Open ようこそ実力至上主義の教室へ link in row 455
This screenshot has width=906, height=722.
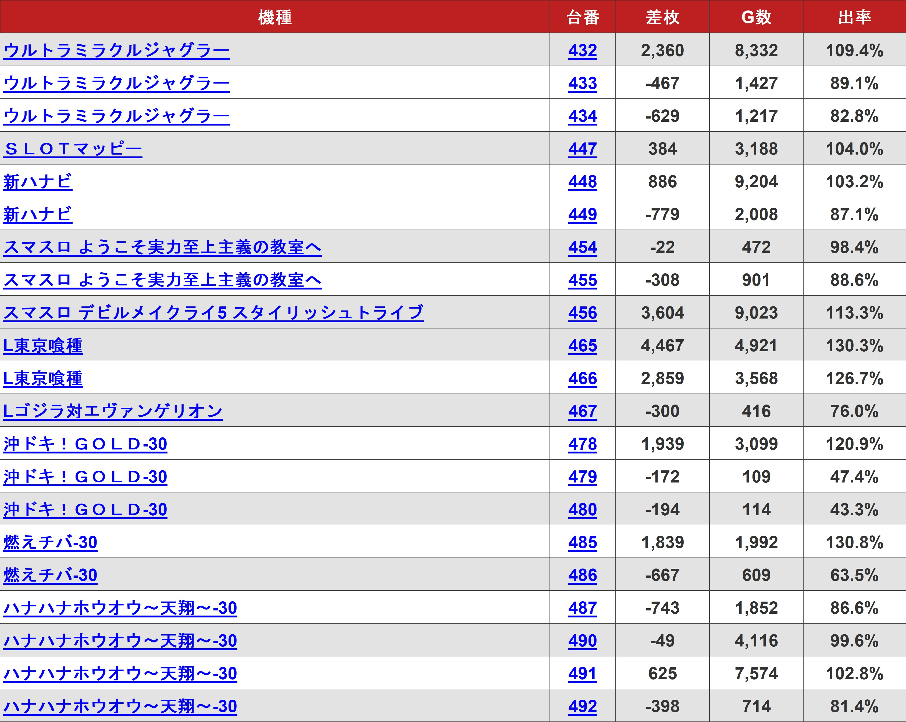pos(162,280)
